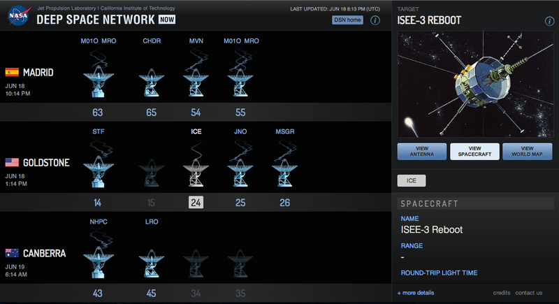Click dimmed antenna number 15
559x304 pixels.
[151, 203]
